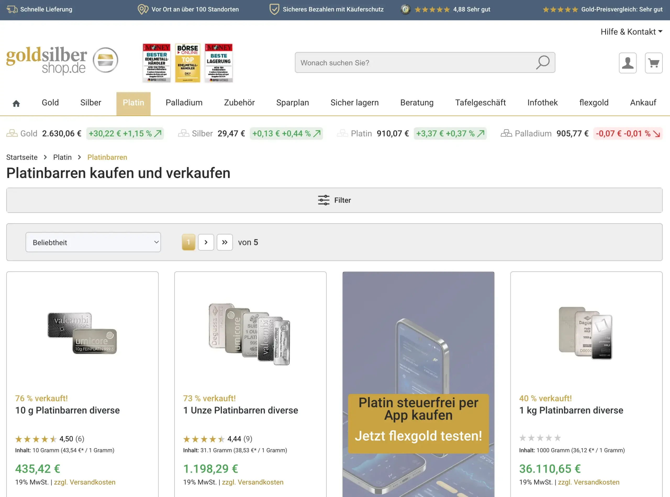Image resolution: width=670 pixels, height=497 pixels.
Task: Go to the next page with the chevron arrow
Action: [206, 242]
